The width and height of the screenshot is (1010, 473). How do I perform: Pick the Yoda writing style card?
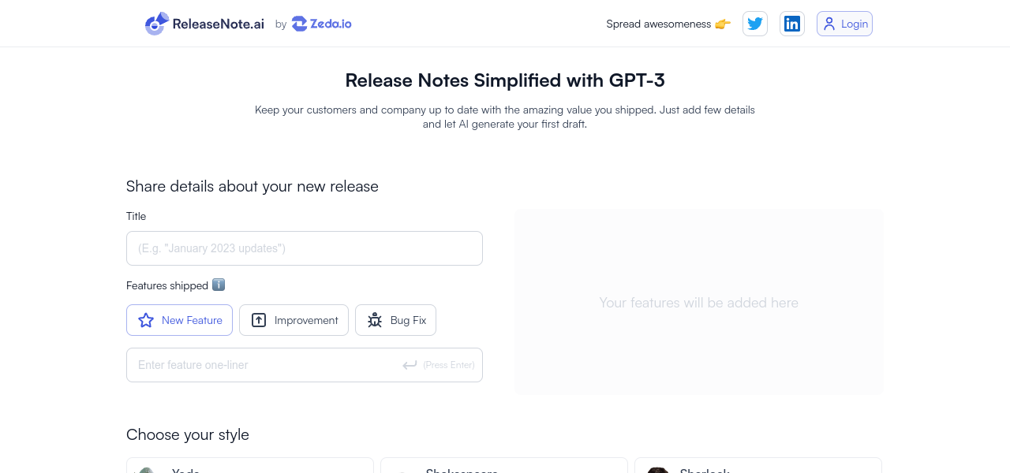click(x=249, y=466)
